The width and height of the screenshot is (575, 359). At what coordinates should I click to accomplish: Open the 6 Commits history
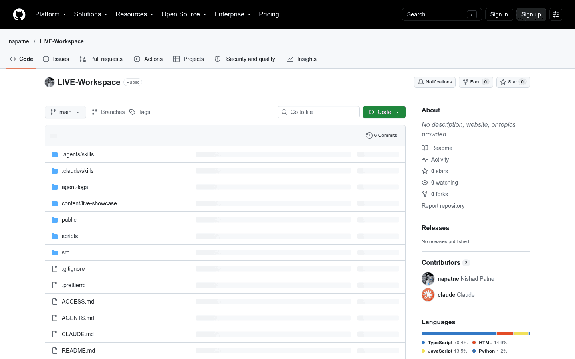(381, 136)
